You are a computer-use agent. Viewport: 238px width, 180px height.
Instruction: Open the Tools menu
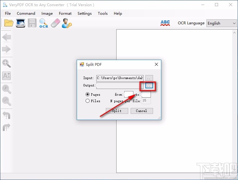pyautogui.click(x=103, y=14)
